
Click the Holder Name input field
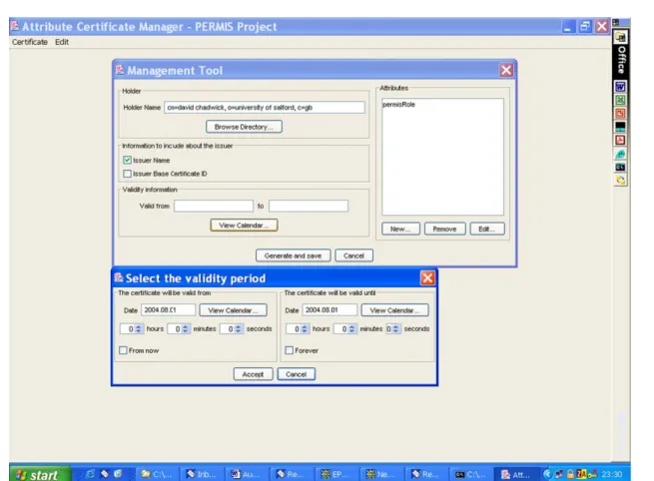coord(265,108)
